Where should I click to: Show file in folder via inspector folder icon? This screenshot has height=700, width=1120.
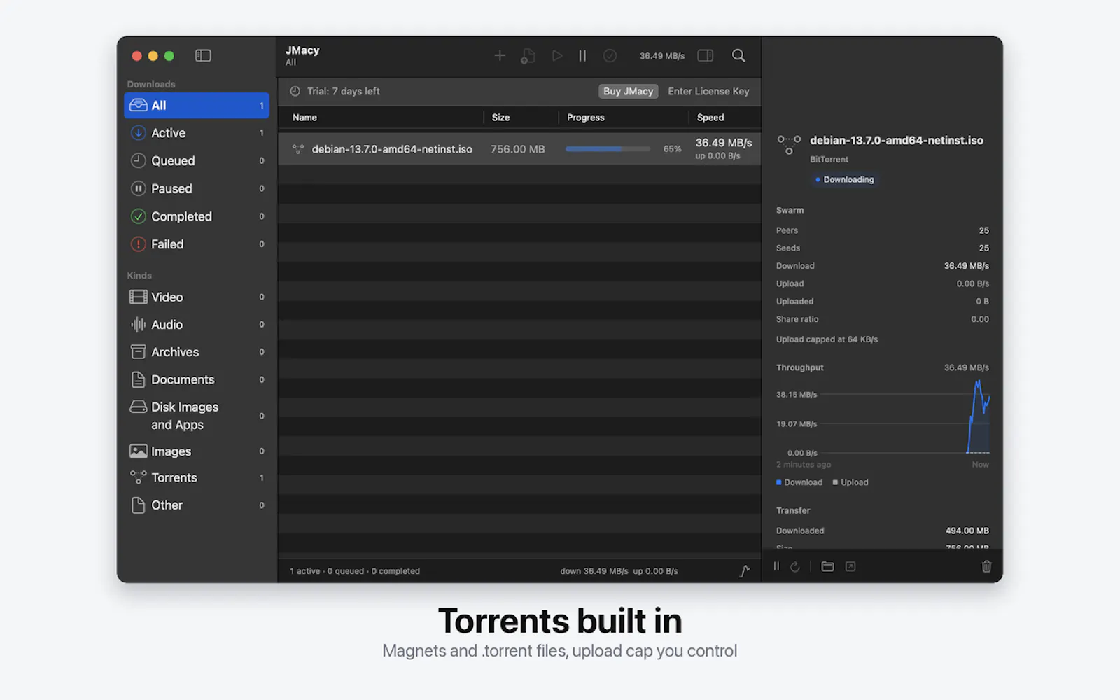(x=827, y=566)
